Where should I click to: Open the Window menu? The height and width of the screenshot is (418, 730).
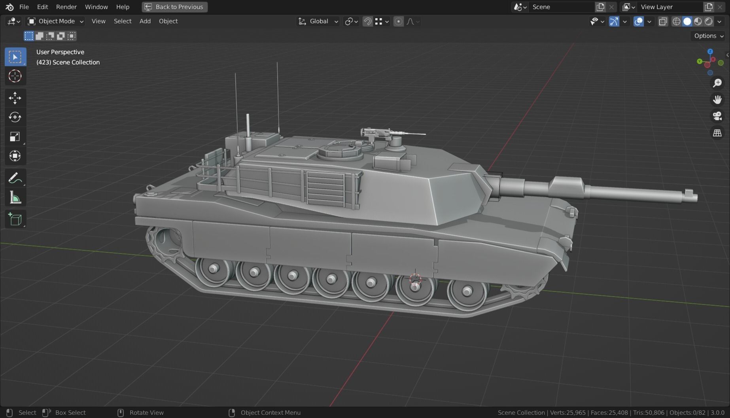point(96,7)
